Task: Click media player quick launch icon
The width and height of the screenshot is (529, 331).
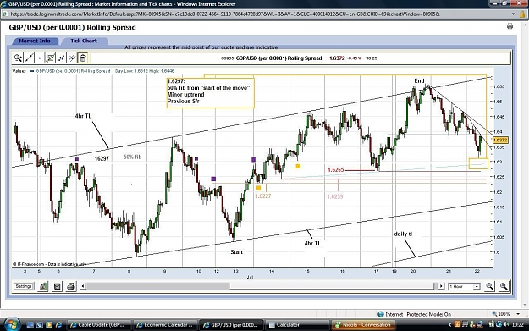Action: 49,325
